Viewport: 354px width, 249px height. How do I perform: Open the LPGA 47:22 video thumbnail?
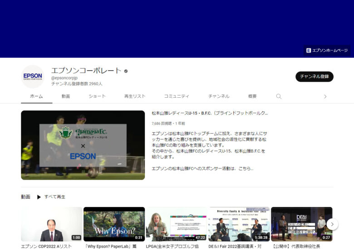pos(177,224)
